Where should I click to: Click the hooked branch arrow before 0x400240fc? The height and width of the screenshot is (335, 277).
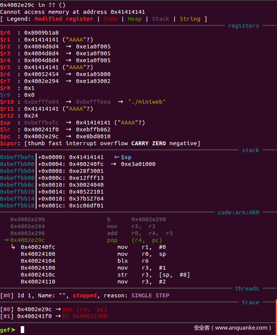coord(13,247)
